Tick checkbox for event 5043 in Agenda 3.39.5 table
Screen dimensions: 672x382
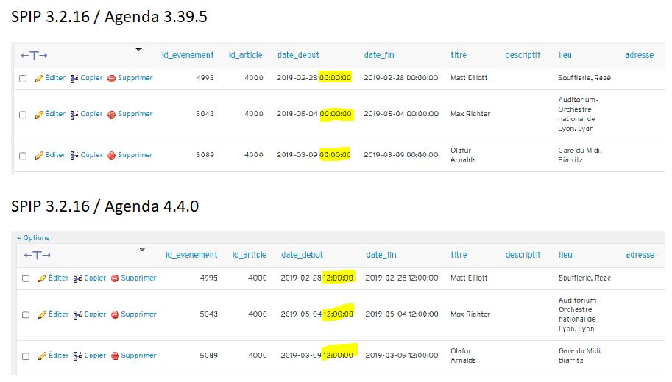(23, 115)
